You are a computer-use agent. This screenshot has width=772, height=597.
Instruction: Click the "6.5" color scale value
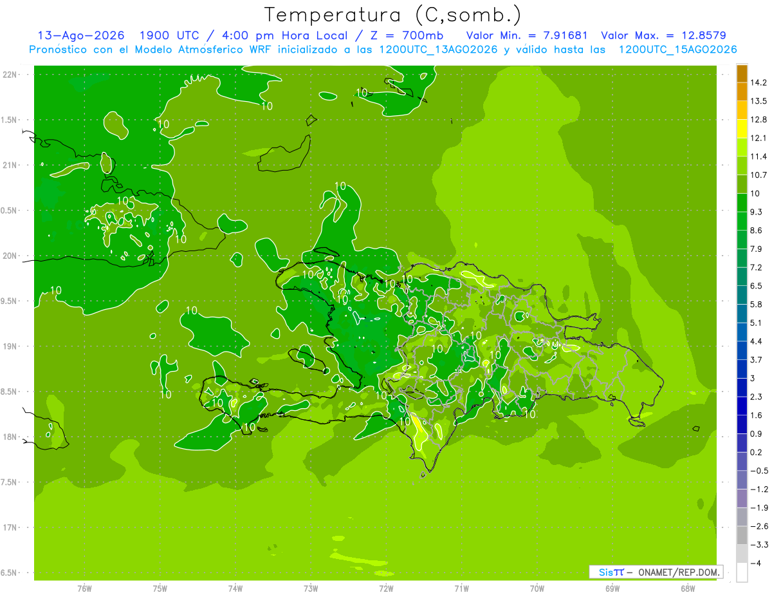(x=756, y=286)
